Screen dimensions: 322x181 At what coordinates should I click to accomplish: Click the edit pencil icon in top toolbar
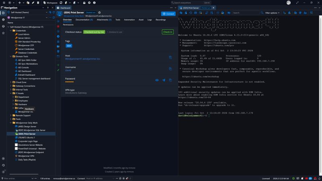click(33, 3)
